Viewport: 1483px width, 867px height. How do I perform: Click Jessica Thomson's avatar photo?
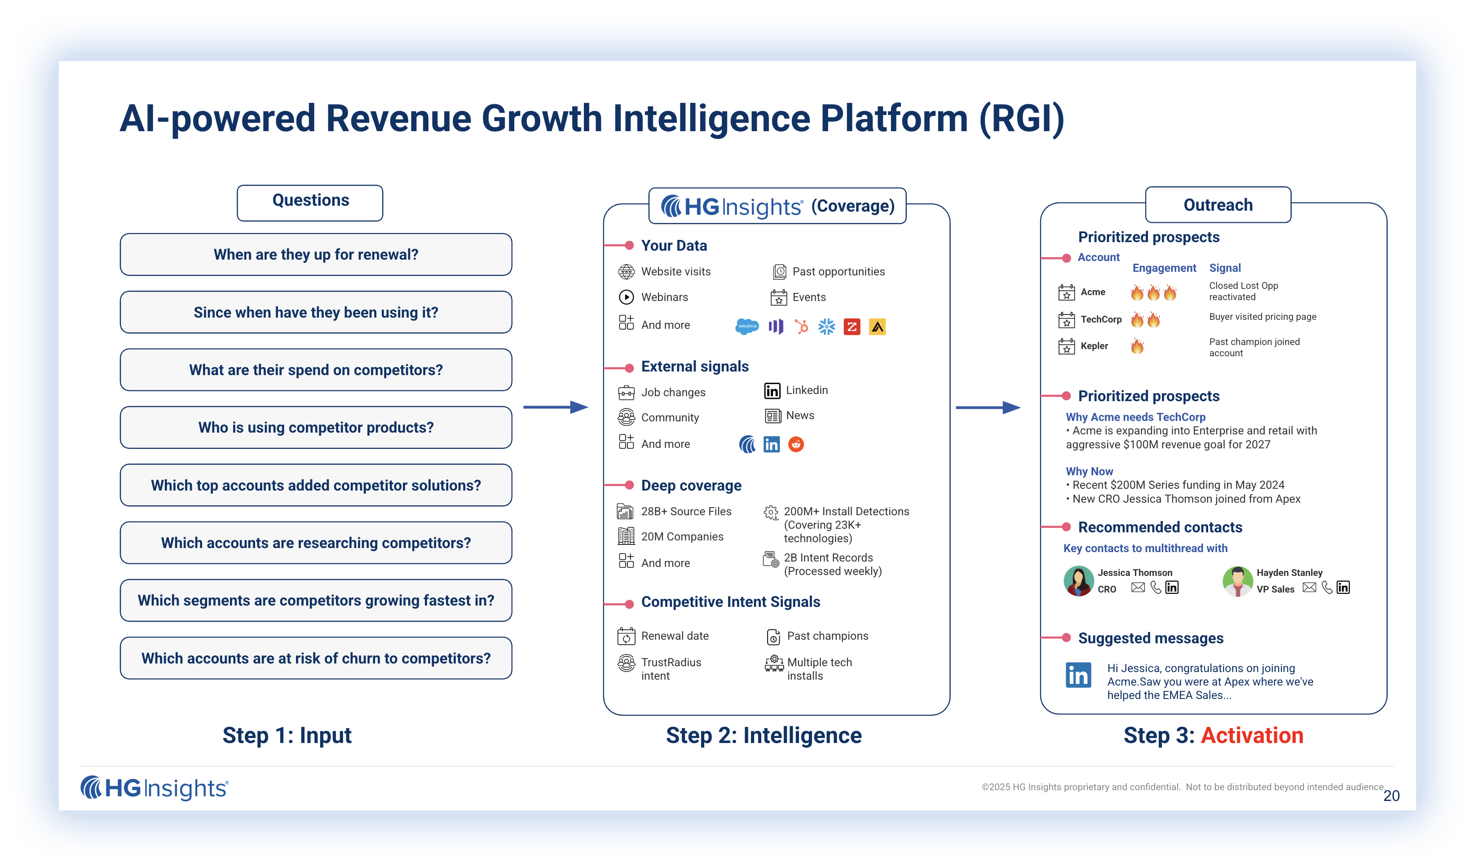pyautogui.click(x=1078, y=581)
